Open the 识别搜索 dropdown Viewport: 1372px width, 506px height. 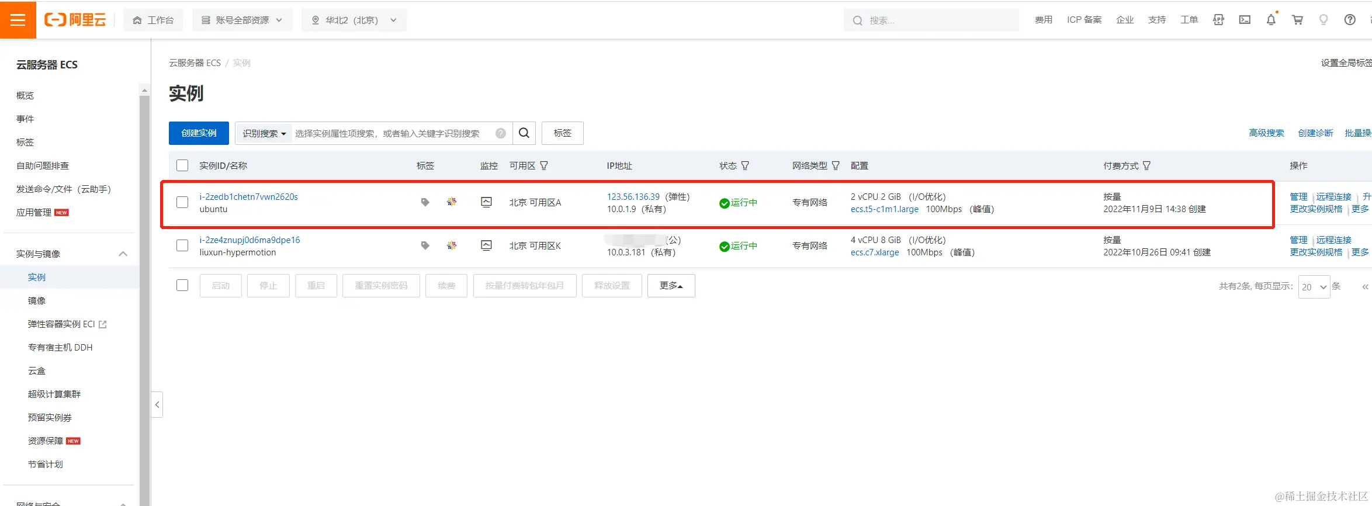pos(264,133)
